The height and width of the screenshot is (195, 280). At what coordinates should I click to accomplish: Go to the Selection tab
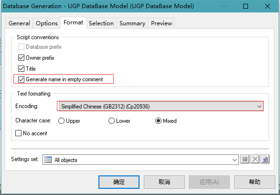101,23
